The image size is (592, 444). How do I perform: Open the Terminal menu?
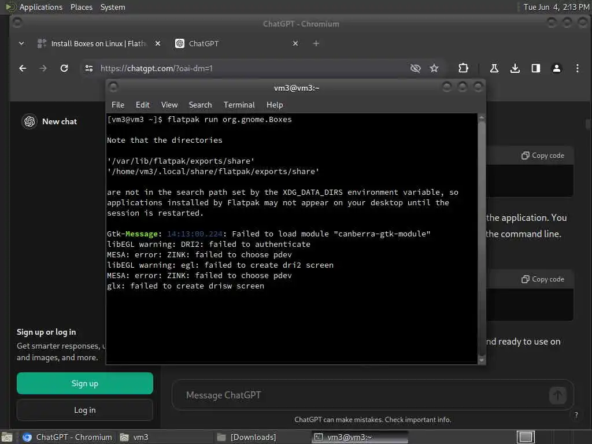(x=239, y=105)
